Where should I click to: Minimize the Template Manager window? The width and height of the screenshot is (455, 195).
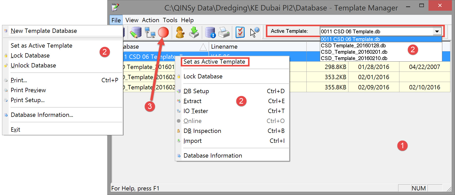pyautogui.click(x=408, y=6)
